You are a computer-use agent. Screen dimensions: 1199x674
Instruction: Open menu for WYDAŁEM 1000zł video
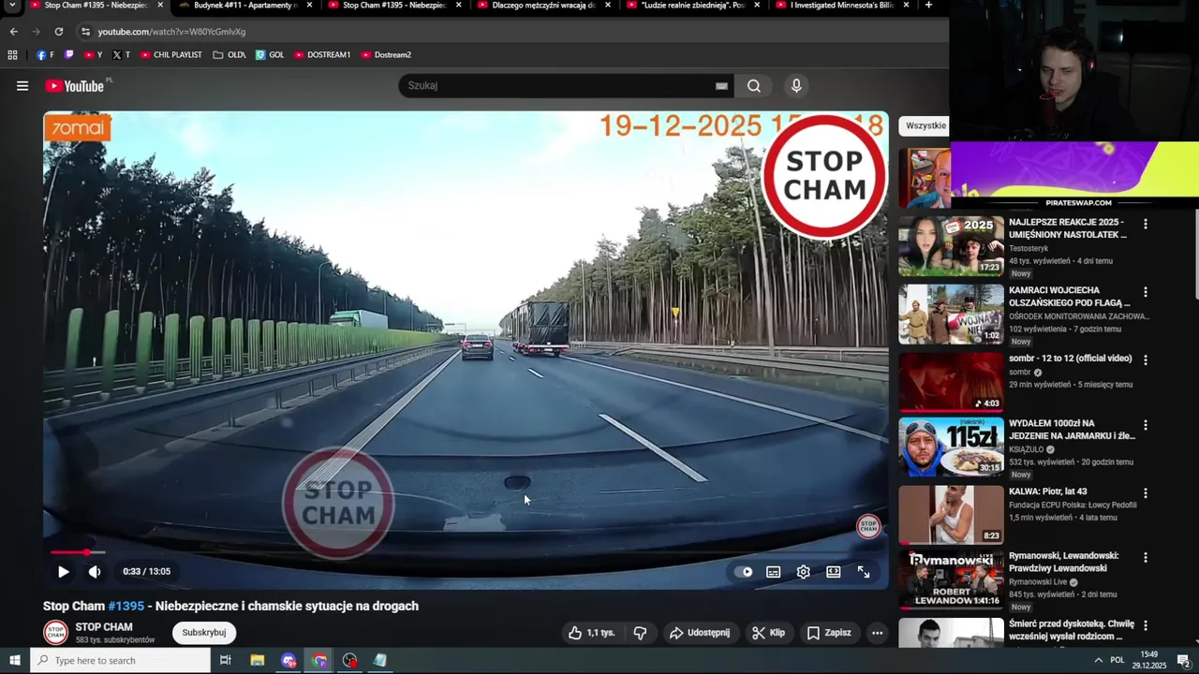pyautogui.click(x=1145, y=425)
